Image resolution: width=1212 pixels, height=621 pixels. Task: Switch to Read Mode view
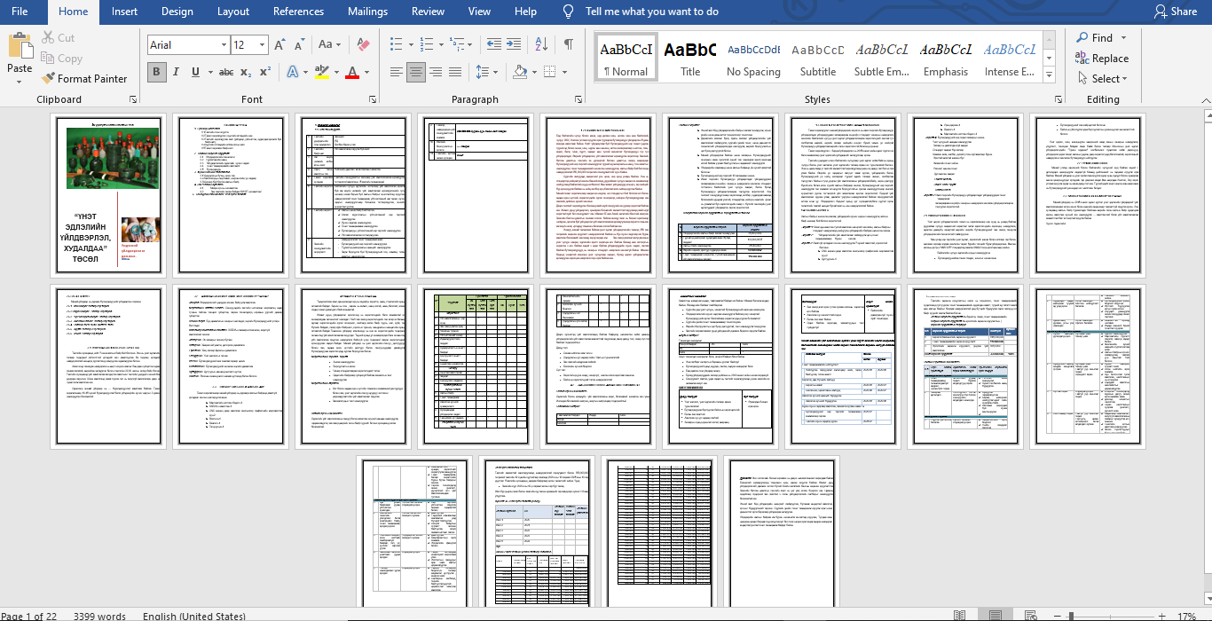pos(959,616)
